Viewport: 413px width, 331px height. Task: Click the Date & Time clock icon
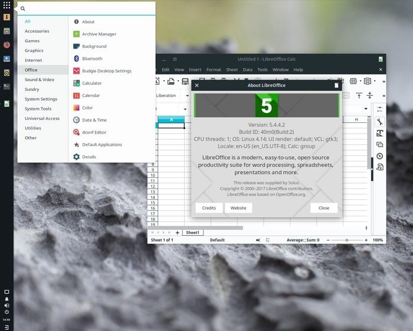tap(76, 120)
